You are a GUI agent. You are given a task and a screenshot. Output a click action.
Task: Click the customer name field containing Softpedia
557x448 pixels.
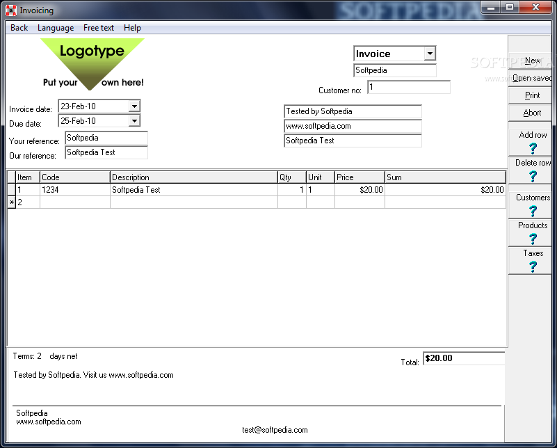[x=395, y=70]
